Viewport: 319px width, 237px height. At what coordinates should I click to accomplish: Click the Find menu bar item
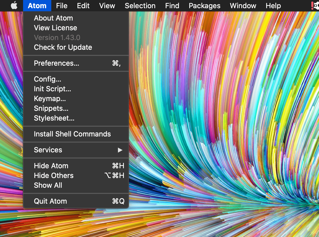tap(172, 6)
